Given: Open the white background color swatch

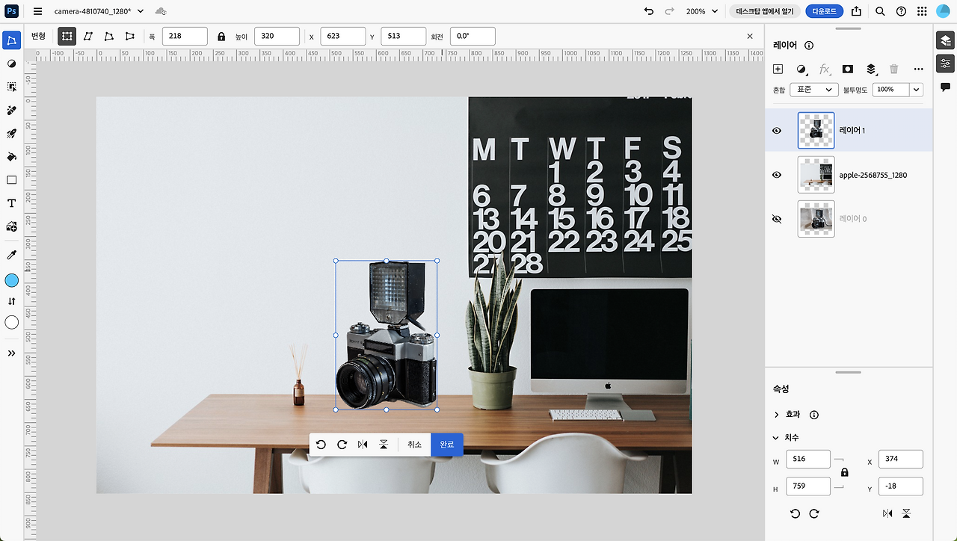Looking at the screenshot, I should coord(12,322).
